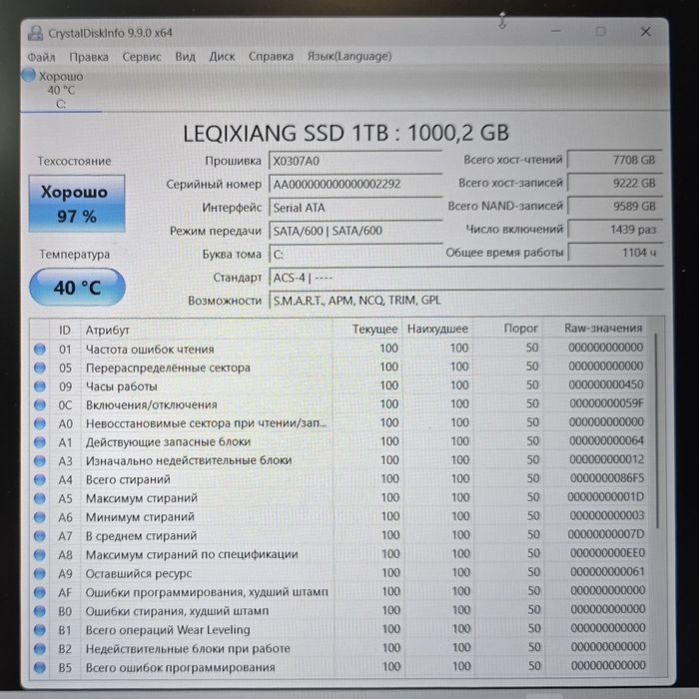699x699 pixels.
Task: Click the status dot for attribute B0
Action: 40,611
